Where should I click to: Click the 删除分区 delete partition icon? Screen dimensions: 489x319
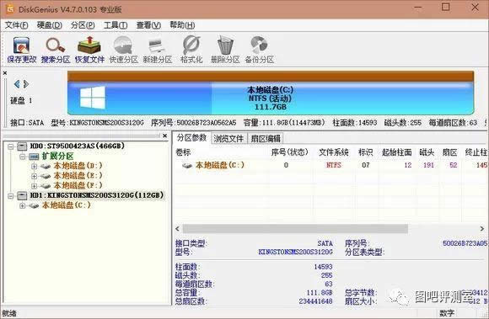click(225, 50)
